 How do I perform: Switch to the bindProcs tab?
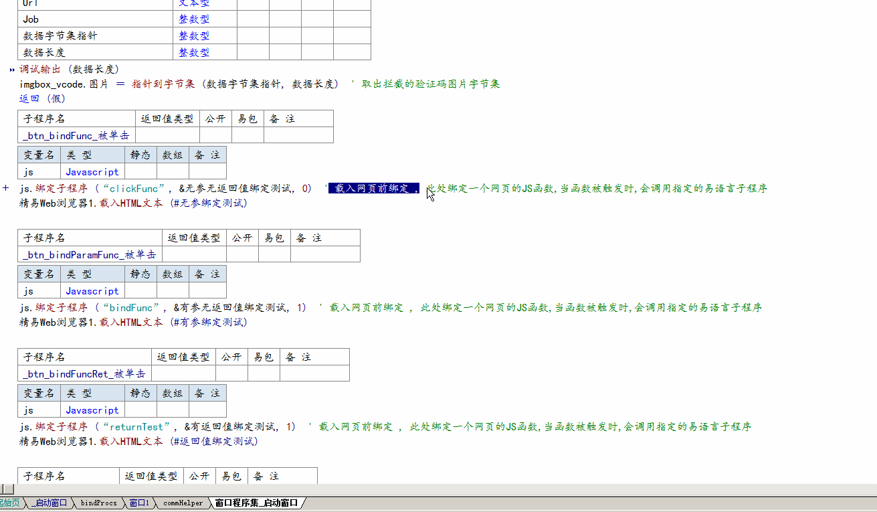[x=98, y=503]
